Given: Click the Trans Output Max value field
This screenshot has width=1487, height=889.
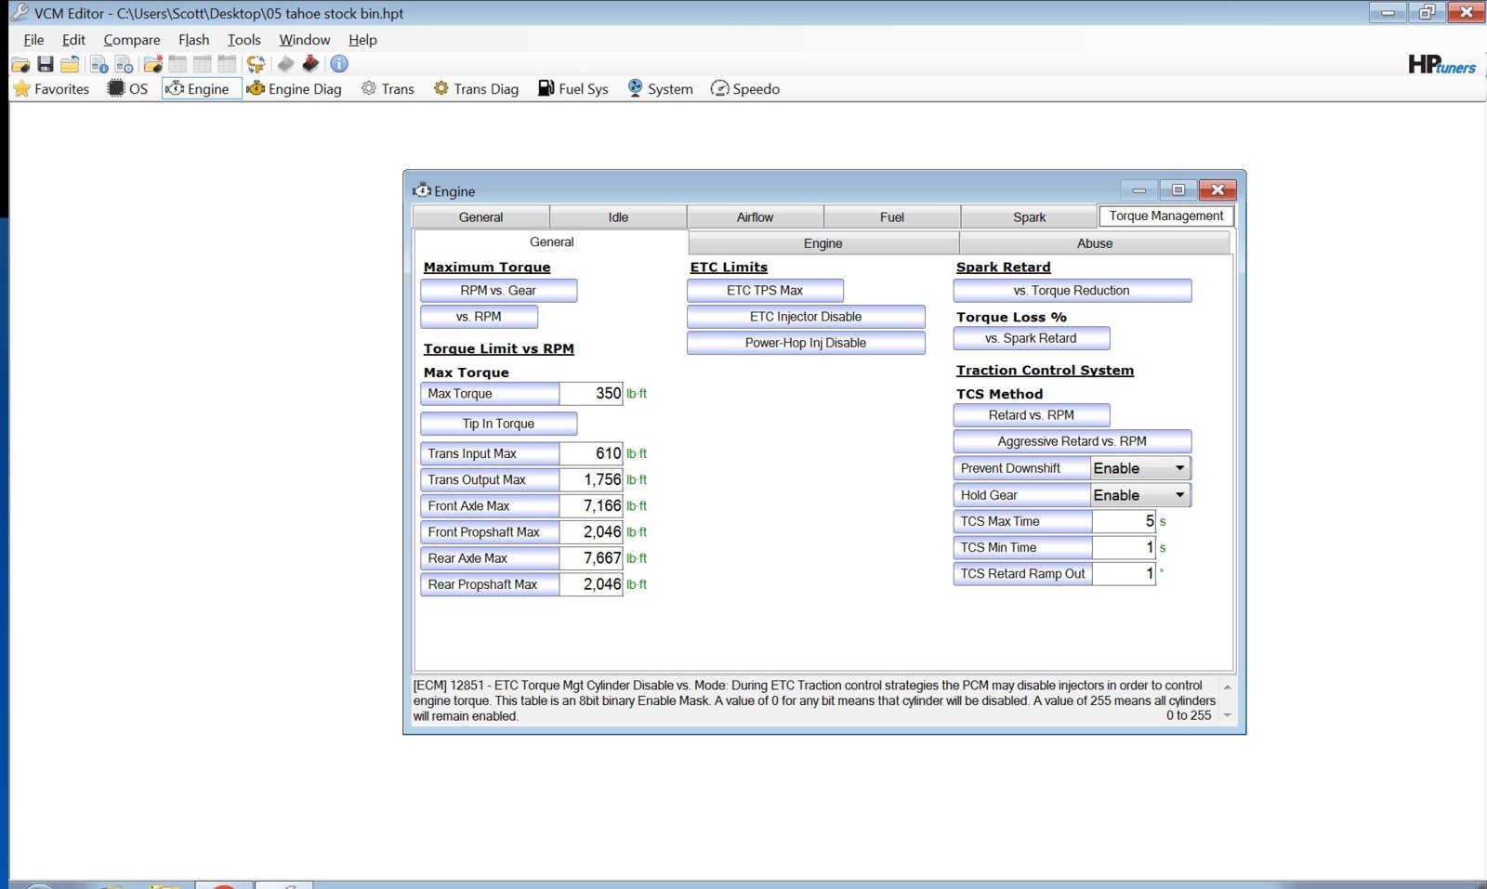Looking at the screenshot, I should [591, 479].
